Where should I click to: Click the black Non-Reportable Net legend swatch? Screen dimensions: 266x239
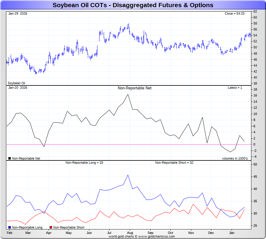point(10,158)
